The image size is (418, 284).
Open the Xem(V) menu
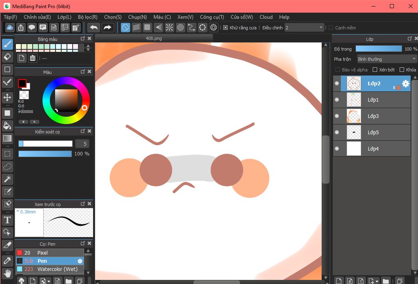tap(185, 17)
